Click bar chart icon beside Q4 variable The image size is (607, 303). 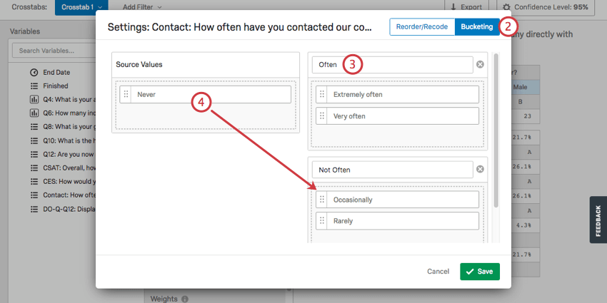click(x=34, y=100)
